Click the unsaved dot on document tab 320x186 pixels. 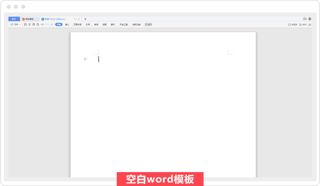pos(79,19)
